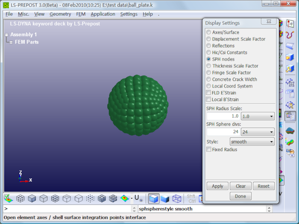Select the Thickness Scale Factor option
This screenshot has height=224, width=299.
tap(208, 66)
